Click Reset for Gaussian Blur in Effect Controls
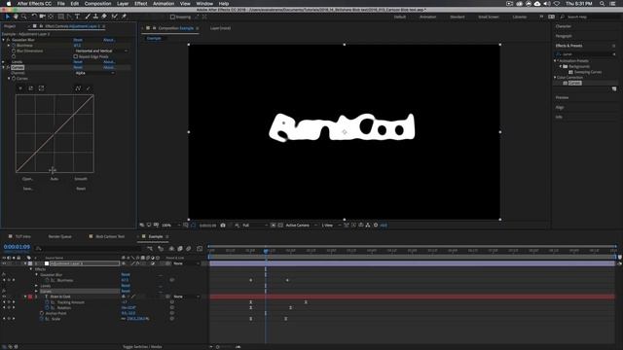The height and width of the screenshot is (350, 623). click(x=78, y=40)
